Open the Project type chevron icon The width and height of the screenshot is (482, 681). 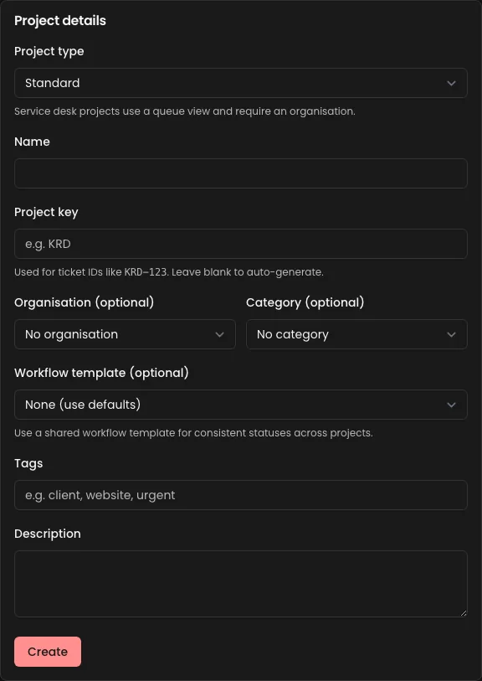(451, 83)
